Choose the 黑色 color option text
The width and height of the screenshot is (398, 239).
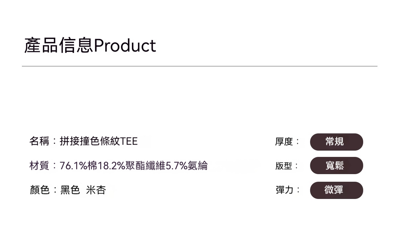[70, 190]
